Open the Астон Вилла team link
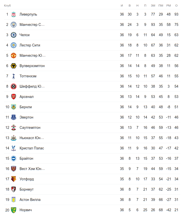189x221 pixels. [30, 200]
